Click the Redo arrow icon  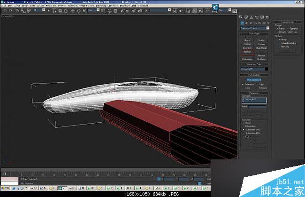tap(11, 10)
